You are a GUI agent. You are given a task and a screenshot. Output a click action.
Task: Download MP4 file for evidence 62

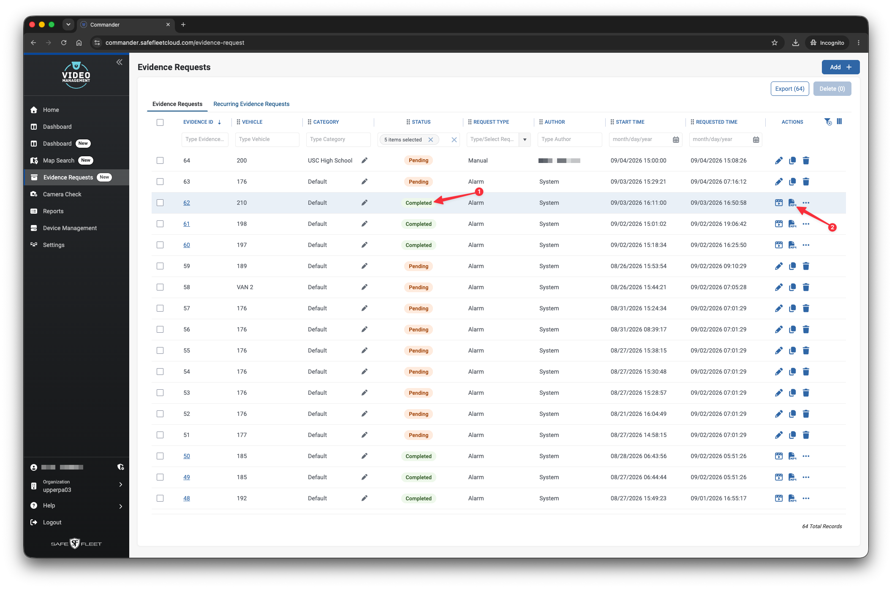click(792, 203)
